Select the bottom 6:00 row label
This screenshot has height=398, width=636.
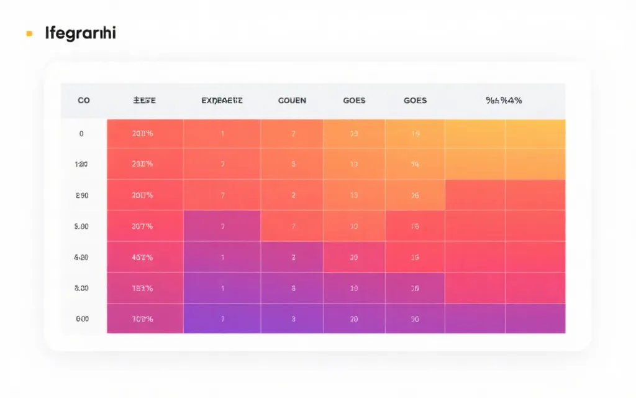(81, 318)
